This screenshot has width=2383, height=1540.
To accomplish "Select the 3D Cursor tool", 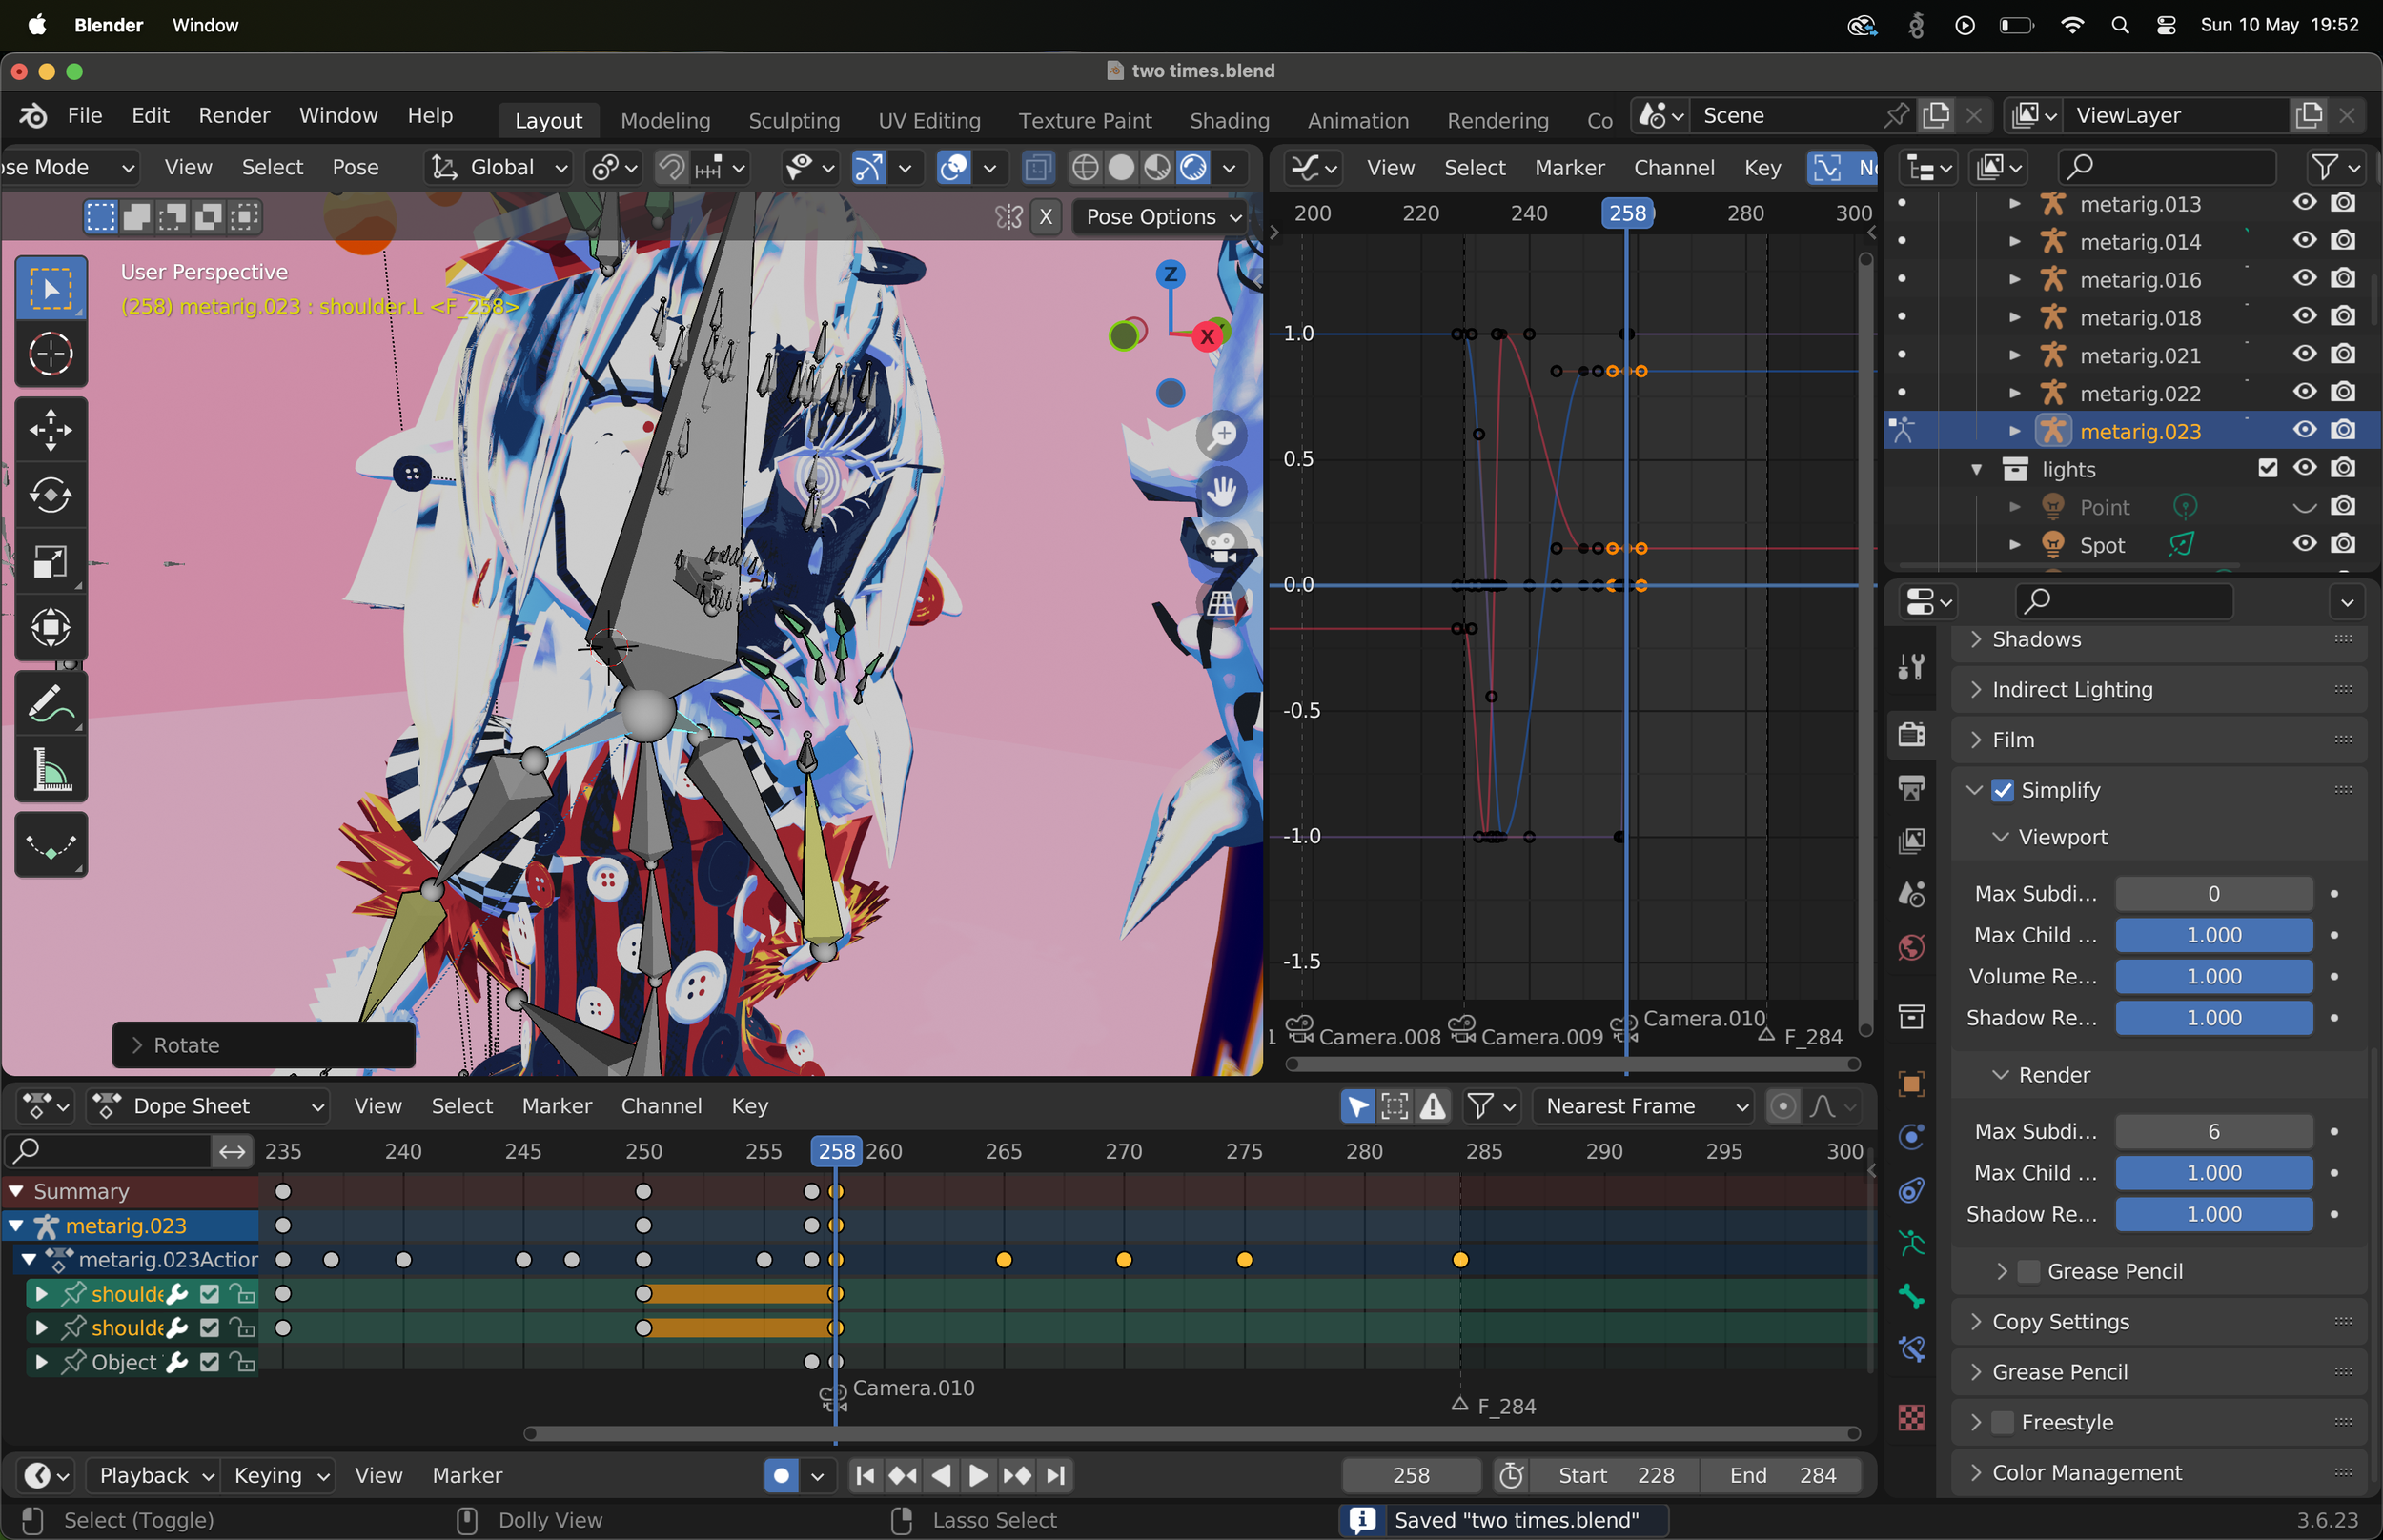I will click(51, 354).
